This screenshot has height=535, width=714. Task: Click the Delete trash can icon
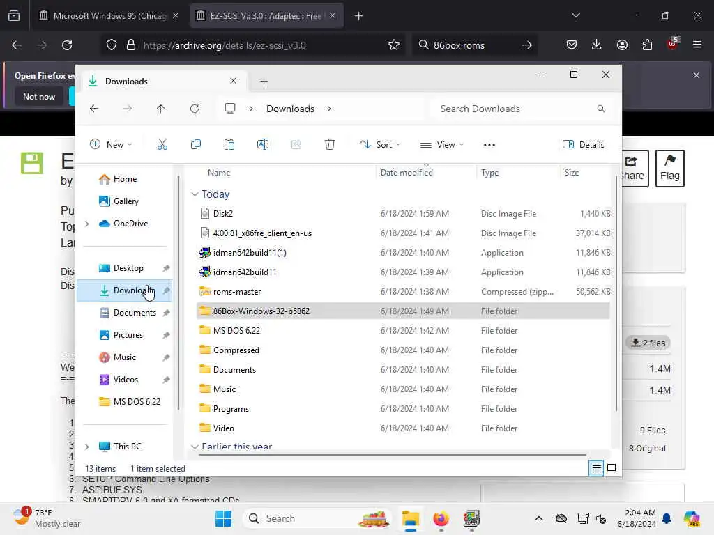[330, 145]
